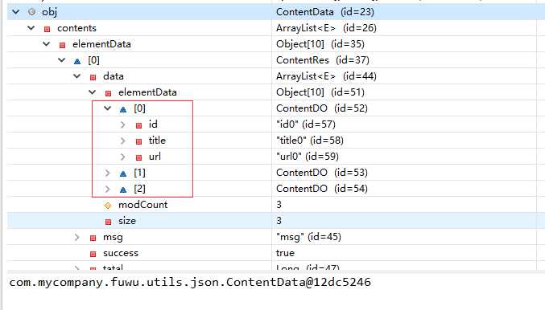This screenshot has height=310, width=545.
Task: Click the red field icon beside data
Action: tap(93, 77)
